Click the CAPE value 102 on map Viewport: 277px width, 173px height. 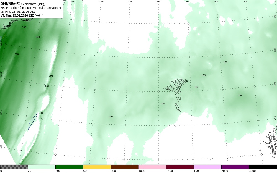coord(196,87)
